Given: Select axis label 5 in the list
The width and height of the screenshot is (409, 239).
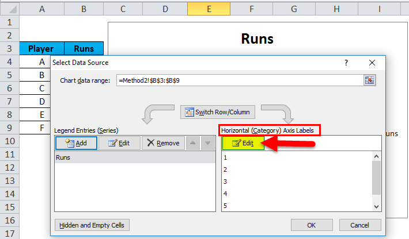Looking at the screenshot, I should point(297,206).
